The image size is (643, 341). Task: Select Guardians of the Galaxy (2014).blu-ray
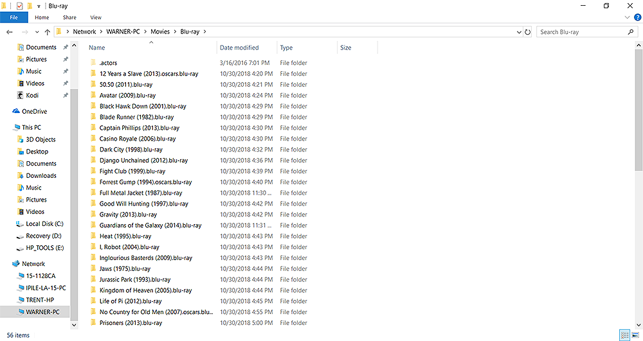(x=150, y=225)
